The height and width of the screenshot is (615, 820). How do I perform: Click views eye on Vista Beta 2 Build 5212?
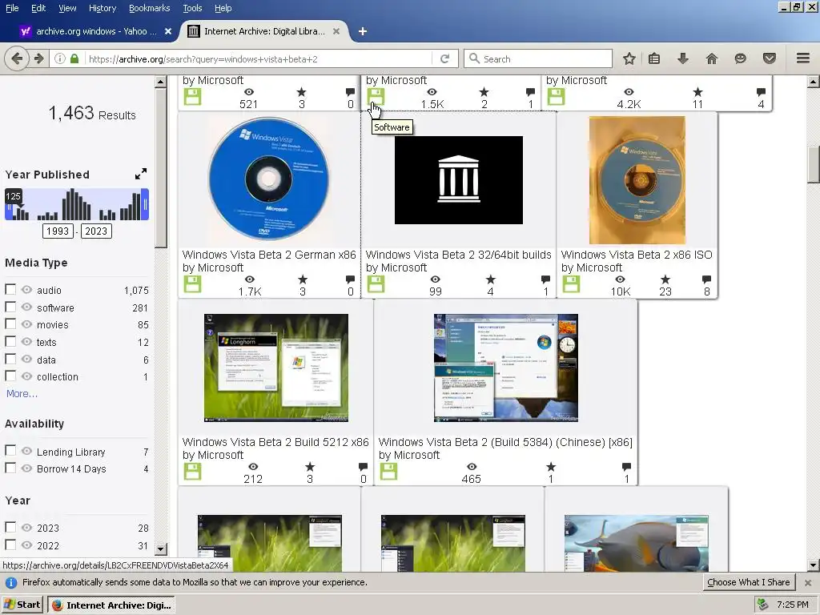(x=253, y=467)
